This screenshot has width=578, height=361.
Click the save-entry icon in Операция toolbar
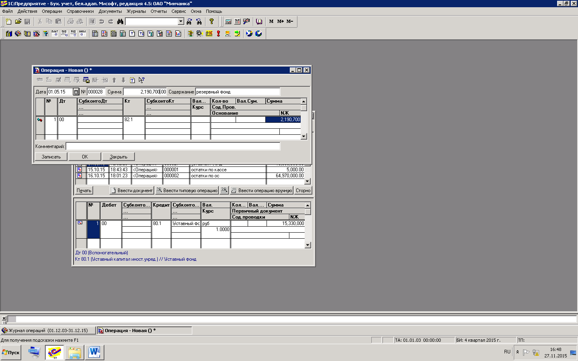pos(86,80)
